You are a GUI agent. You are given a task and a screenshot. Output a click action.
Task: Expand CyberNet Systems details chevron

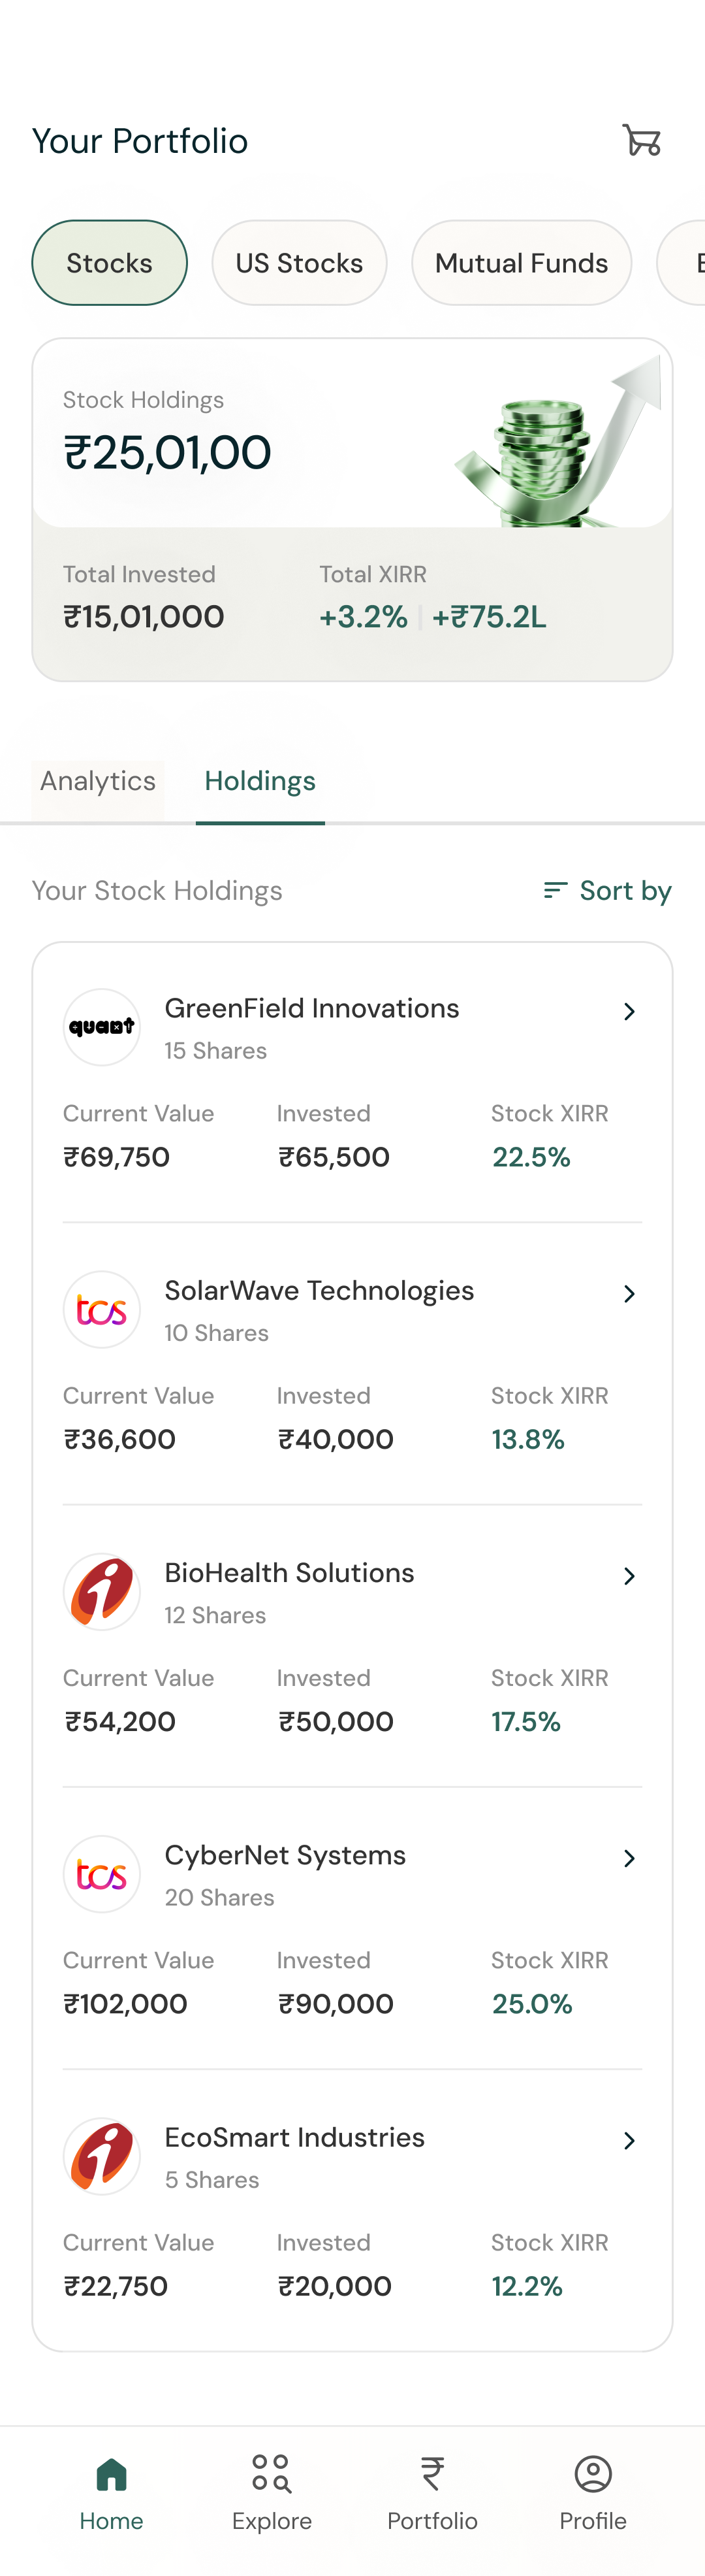coord(629,1858)
